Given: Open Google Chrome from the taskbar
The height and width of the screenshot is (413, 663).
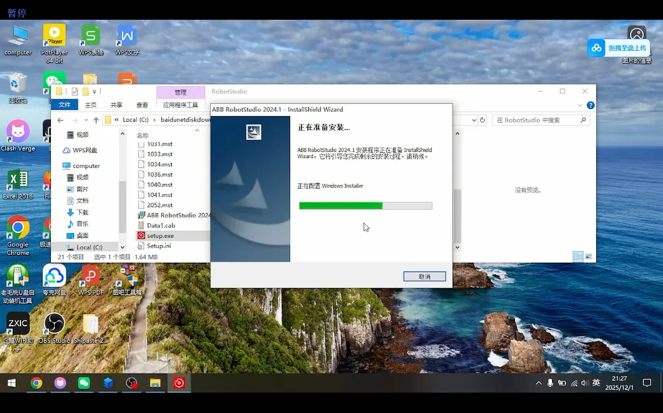Looking at the screenshot, I should (x=37, y=384).
